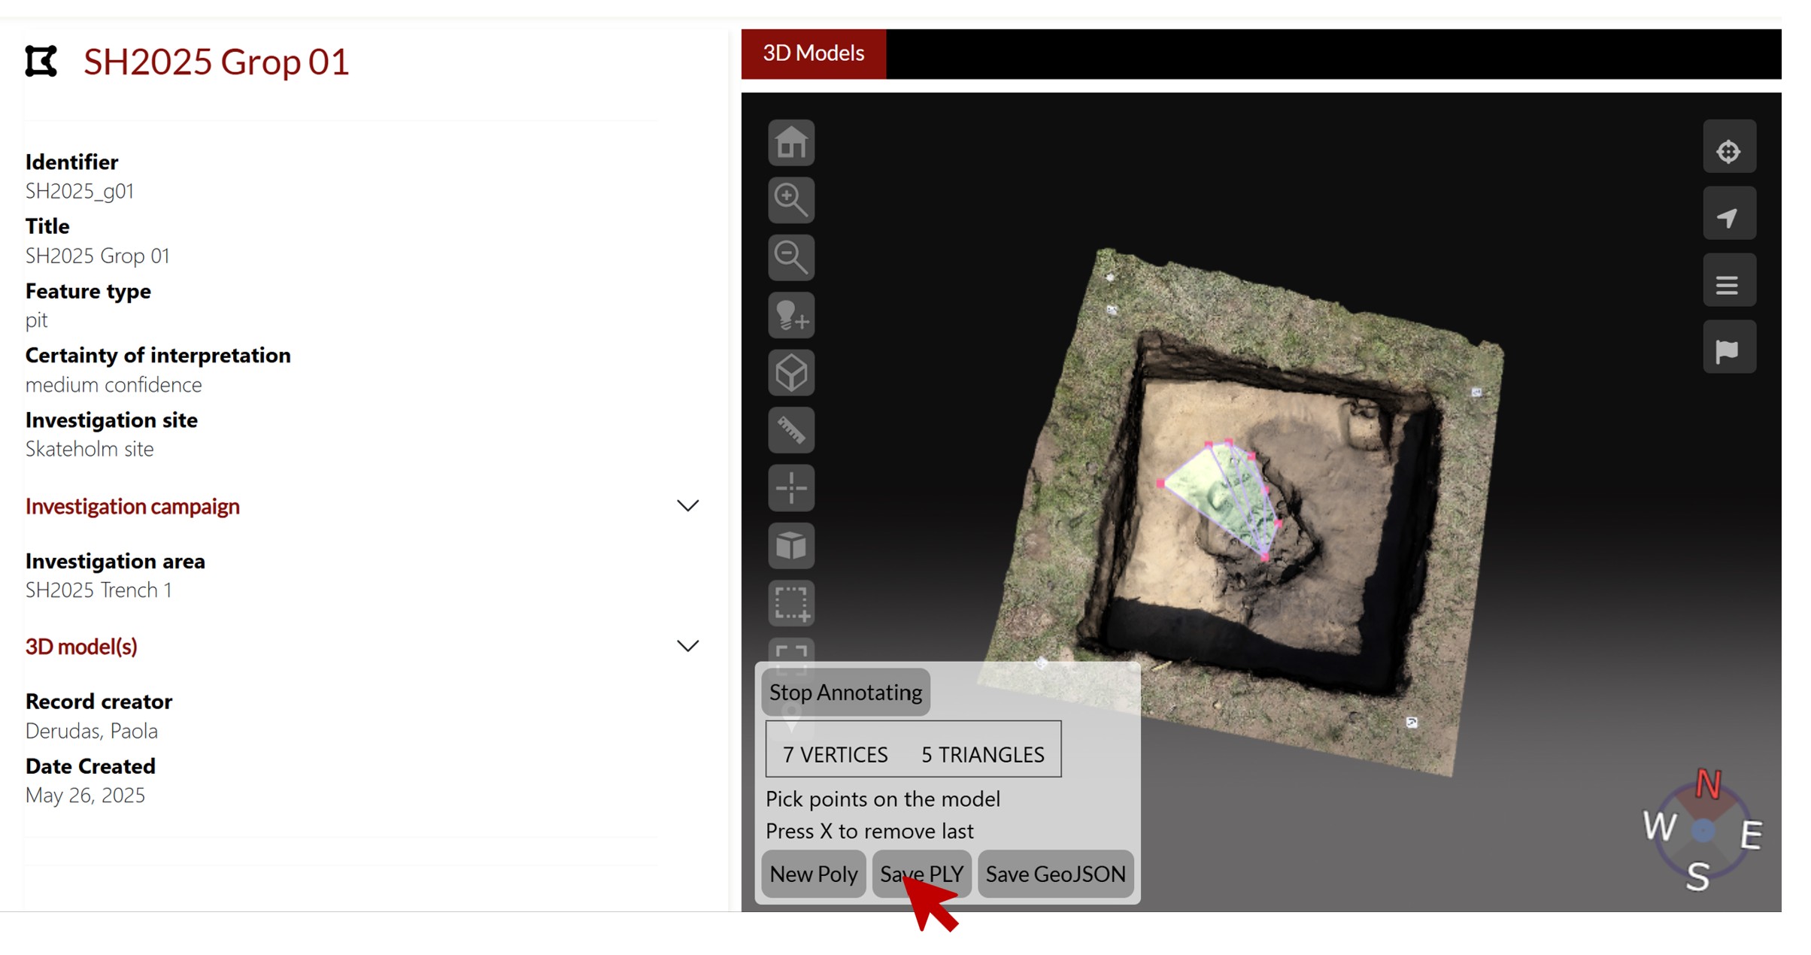Image resolution: width=1811 pixels, height=955 pixels.
Task: Expand the 3D model(s) section
Action: [687, 647]
